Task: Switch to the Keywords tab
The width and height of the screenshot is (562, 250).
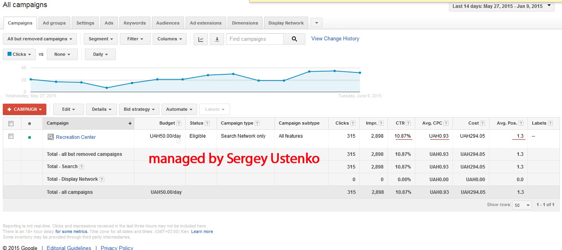Action: click(134, 23)
